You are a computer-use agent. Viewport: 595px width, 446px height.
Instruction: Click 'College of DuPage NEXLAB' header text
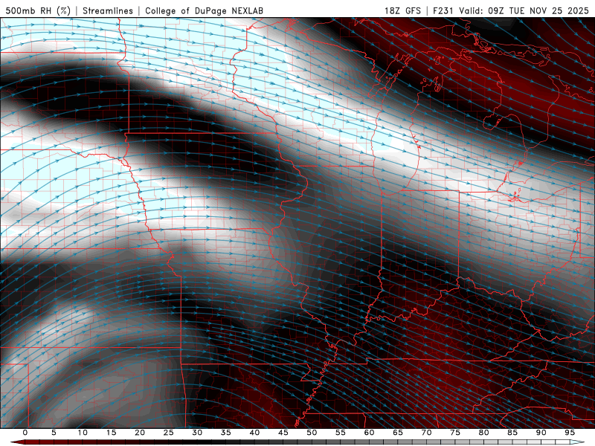click(204, 10)
